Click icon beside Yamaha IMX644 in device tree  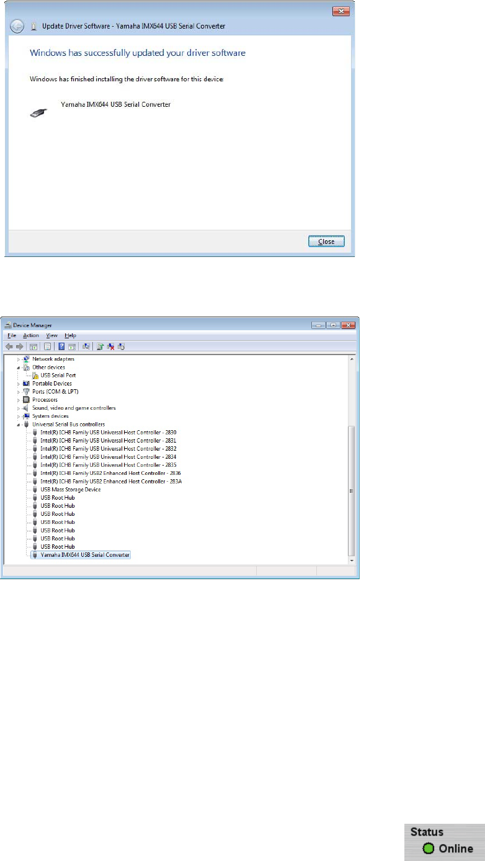[x=35, y=555]
